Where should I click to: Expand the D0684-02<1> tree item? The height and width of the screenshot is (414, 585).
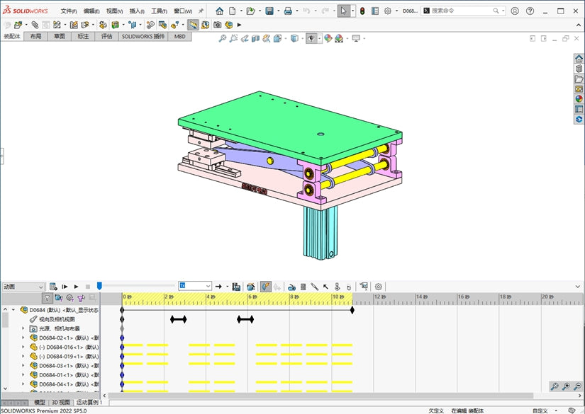tap(23, 338)
